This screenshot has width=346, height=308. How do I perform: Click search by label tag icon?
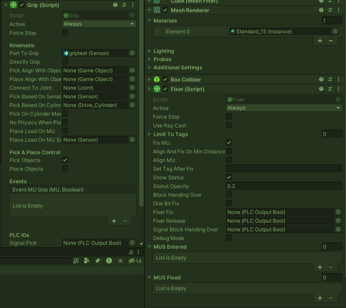pos(98,261)
